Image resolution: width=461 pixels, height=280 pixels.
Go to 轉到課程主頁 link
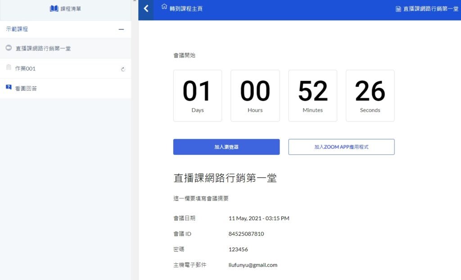(x=186, y=9)
